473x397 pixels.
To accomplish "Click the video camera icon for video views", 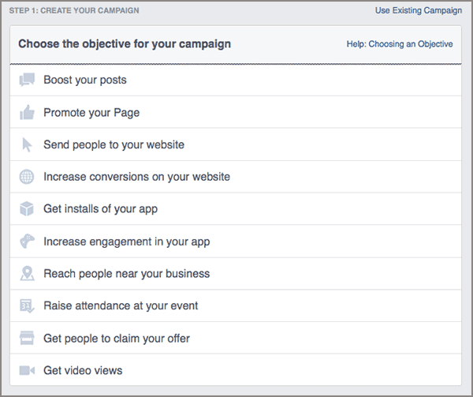I will tap(27, 370).
